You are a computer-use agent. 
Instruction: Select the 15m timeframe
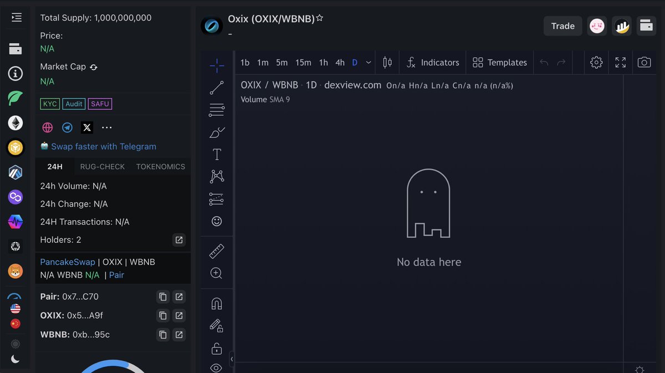tap(303, 63)
